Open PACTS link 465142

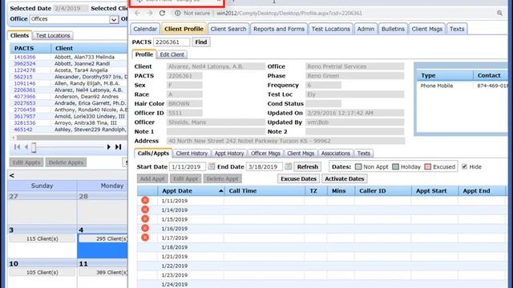click(x=23, y=130)
